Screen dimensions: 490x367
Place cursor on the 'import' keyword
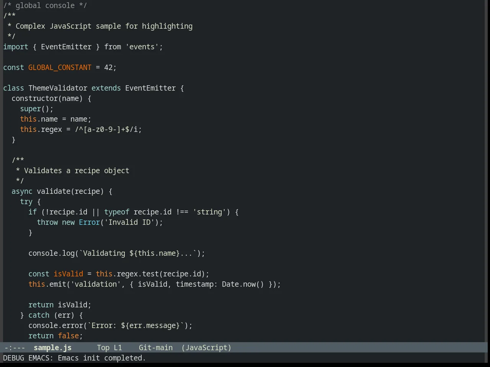16,47
